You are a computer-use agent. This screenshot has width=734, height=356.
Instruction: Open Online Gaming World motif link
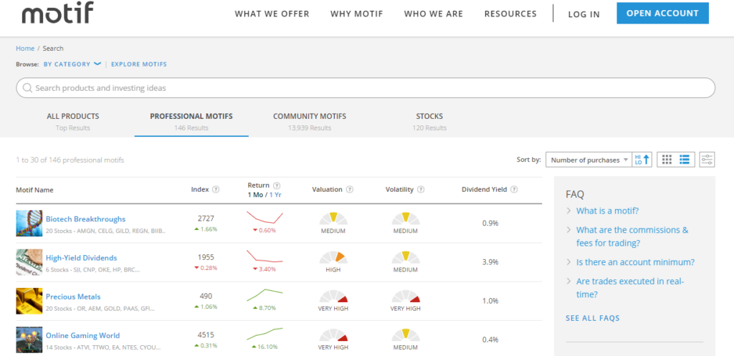point(83,335)
